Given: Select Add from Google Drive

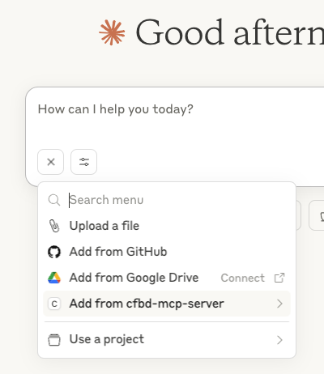Looking at the screenshot, I should pyautogui.click(x=167, y=278).
